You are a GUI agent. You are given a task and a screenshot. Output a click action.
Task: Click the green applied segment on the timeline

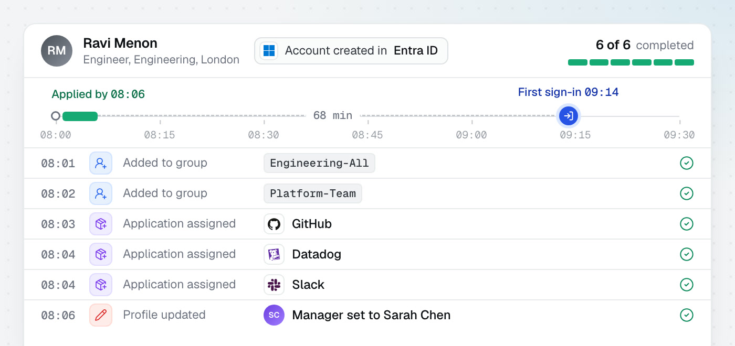80,116
